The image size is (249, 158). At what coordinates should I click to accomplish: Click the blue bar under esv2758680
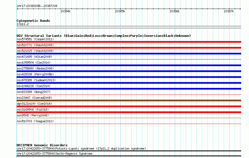tap(129, 71)
